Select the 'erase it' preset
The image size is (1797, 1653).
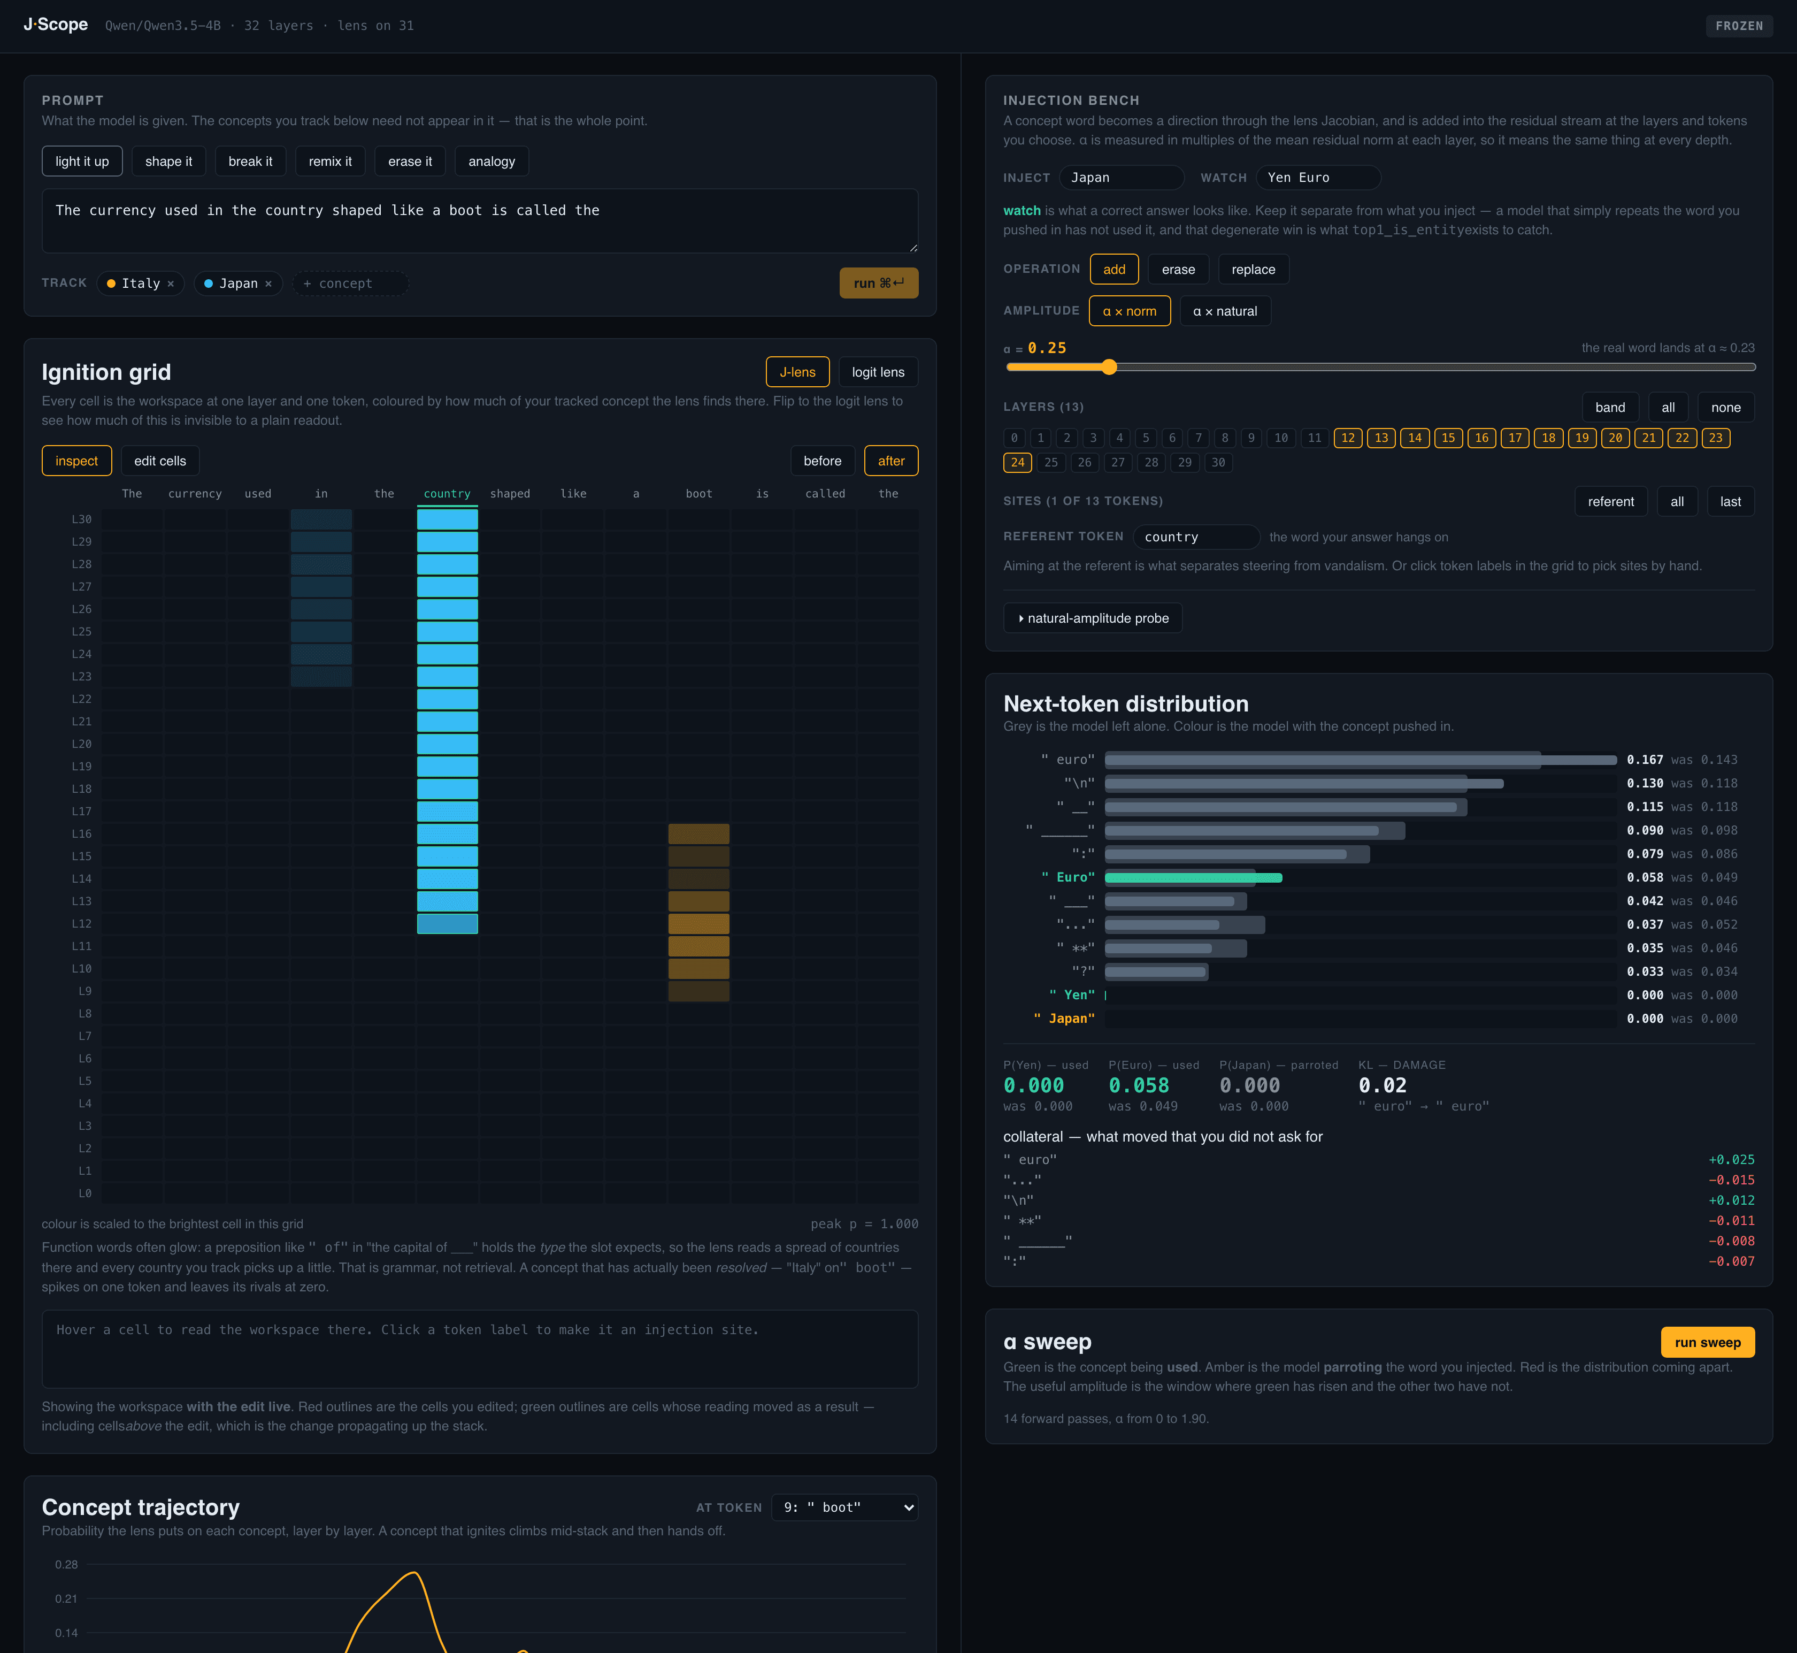pos(410,161)
